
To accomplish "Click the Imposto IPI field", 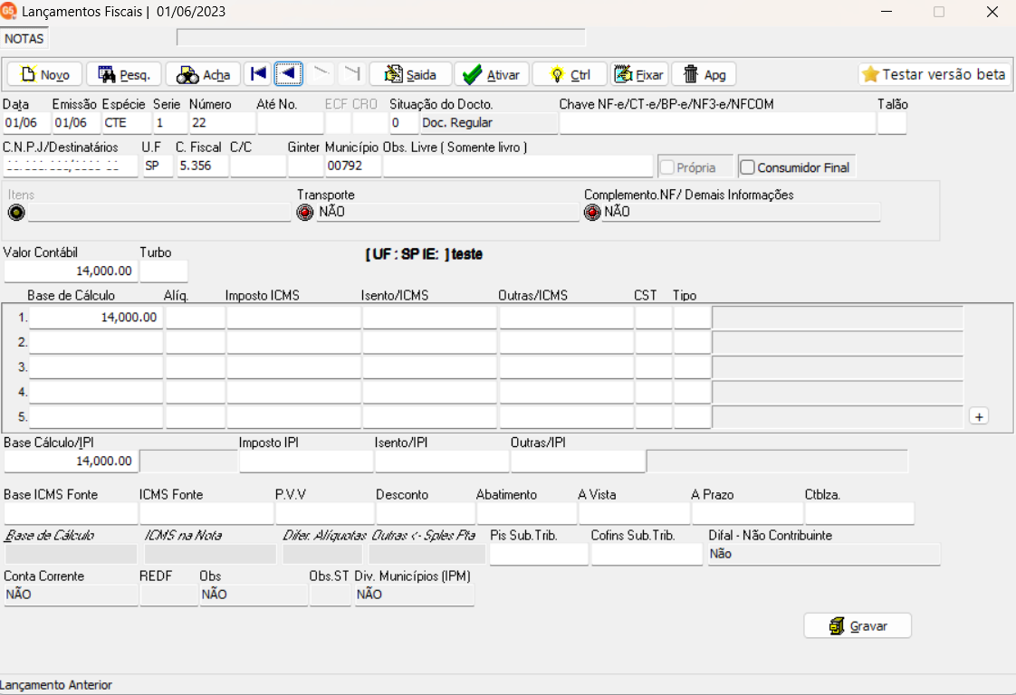I will pos(306,462).
